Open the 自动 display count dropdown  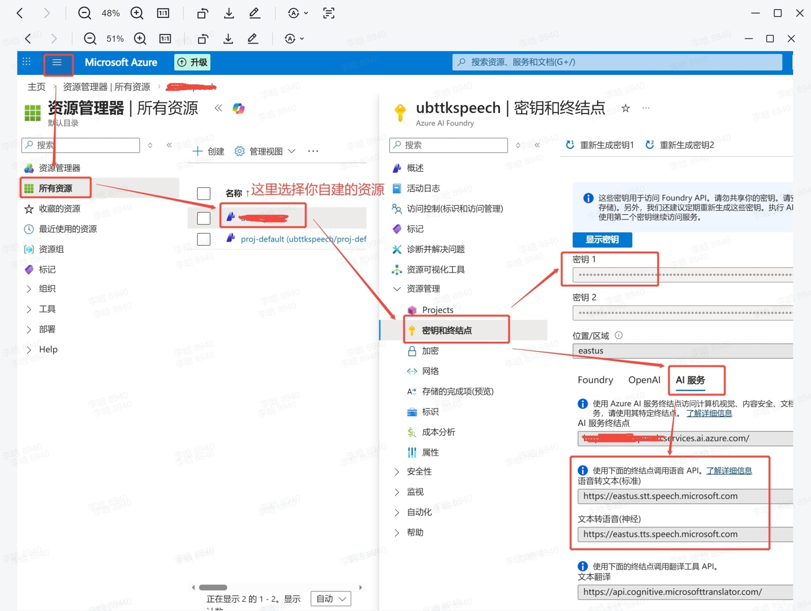point(331,599)
